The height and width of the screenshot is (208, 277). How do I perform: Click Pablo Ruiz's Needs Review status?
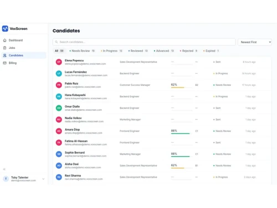(x=222, y=85)
